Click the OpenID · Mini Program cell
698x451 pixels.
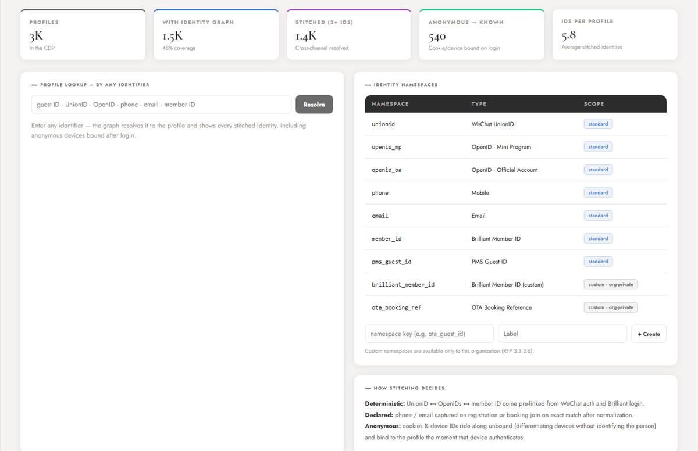click(501, 147)
